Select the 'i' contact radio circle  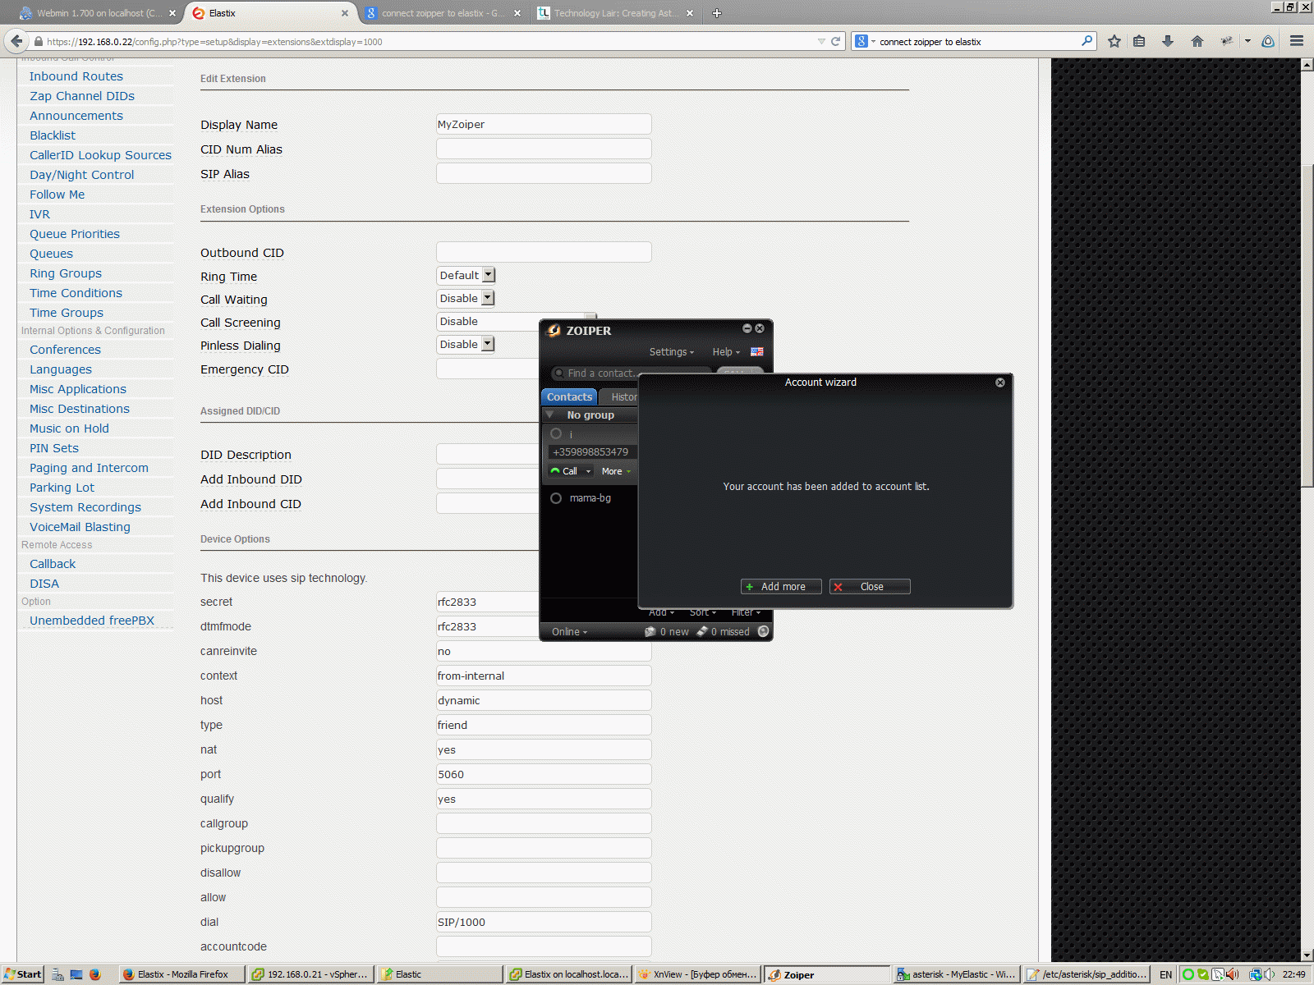(x=556, y=433)
